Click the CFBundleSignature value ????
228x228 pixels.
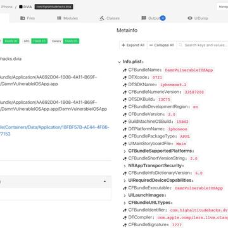pyautogui.click(x=177, y=225)
